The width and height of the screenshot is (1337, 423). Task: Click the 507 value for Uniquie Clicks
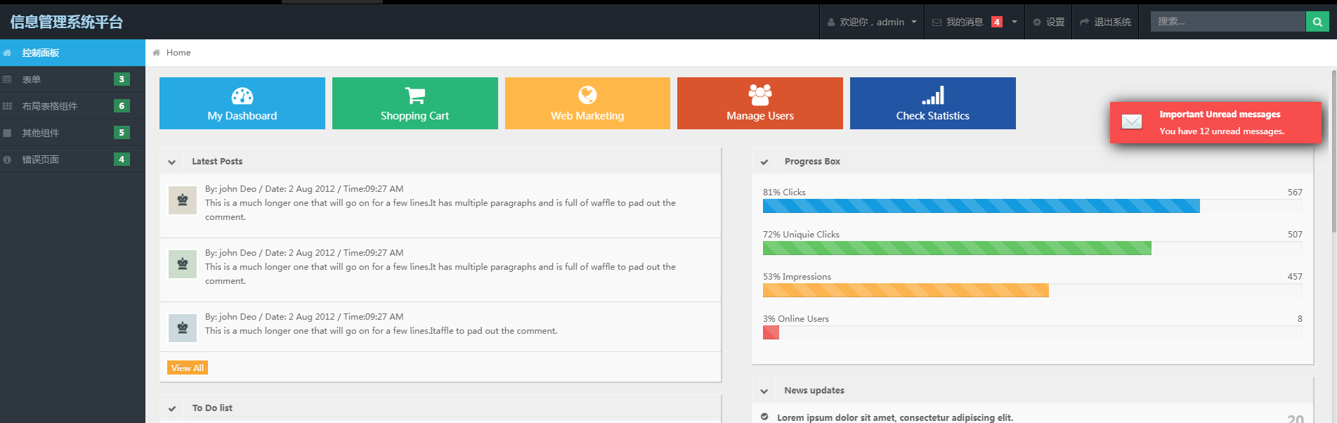click(x=1295, y=235)
